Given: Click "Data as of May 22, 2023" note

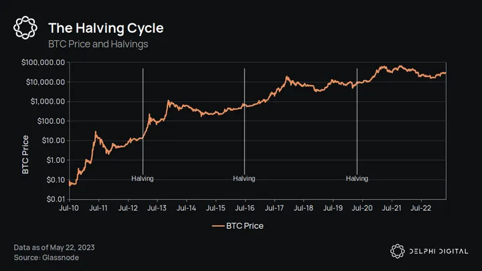Looking at the screenshot, I should [54, 247].
